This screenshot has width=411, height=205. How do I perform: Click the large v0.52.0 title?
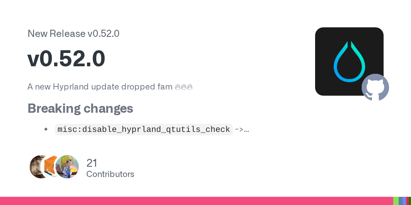(66, 59)
